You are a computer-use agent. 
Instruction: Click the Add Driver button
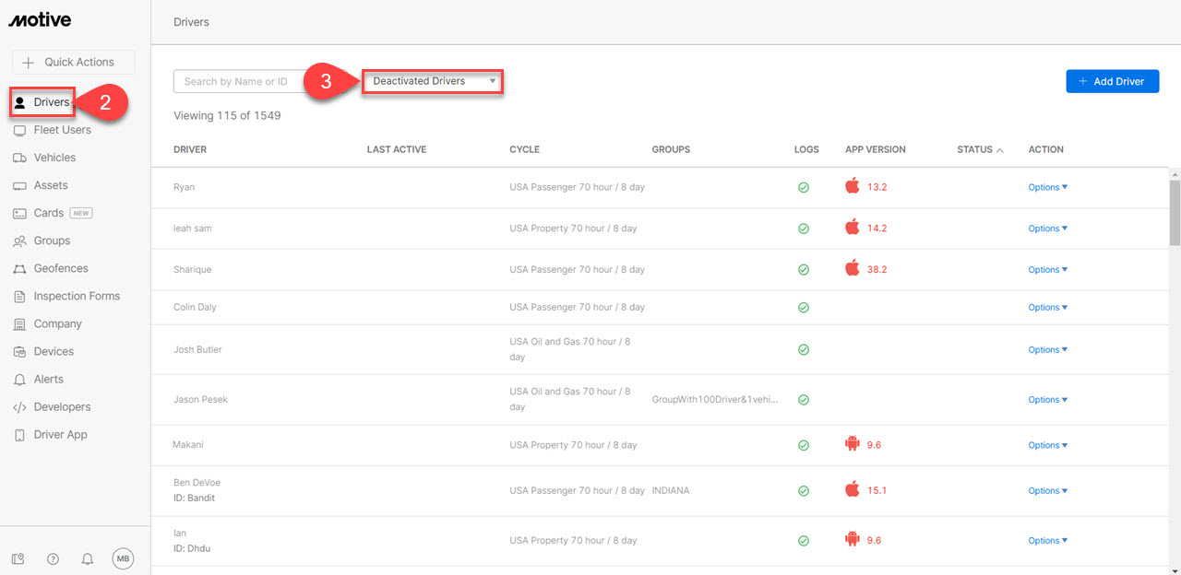pos(1112,81)
